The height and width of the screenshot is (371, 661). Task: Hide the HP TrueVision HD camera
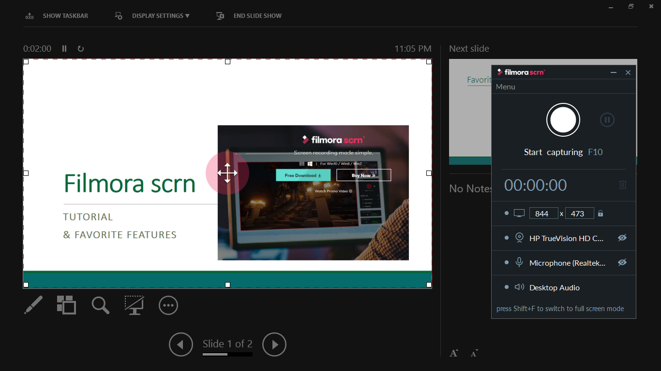tap(623, 238)
